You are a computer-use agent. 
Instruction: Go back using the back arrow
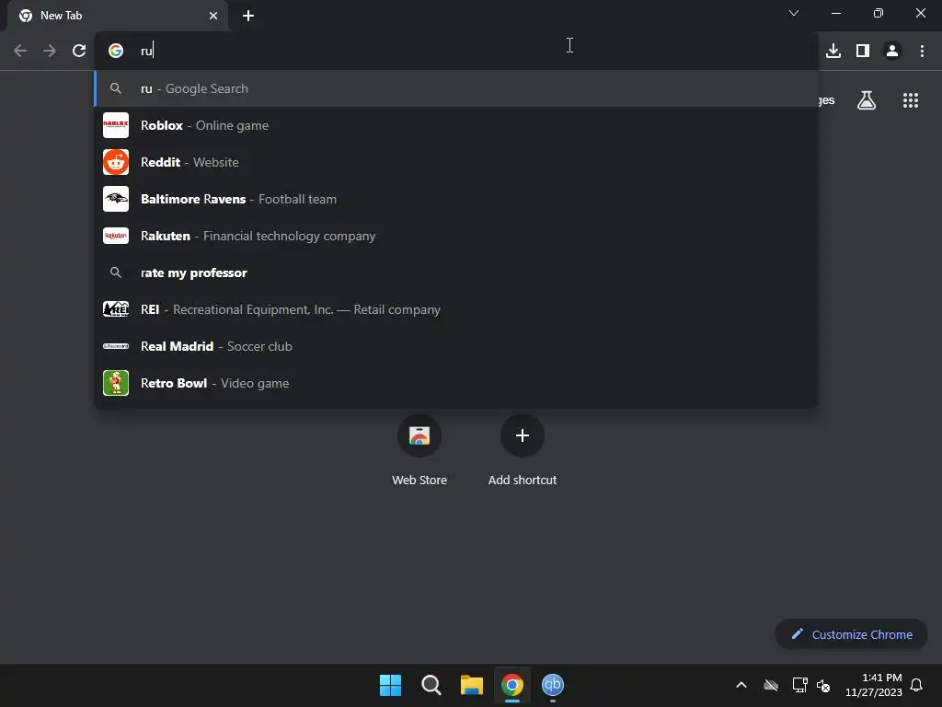20,51
